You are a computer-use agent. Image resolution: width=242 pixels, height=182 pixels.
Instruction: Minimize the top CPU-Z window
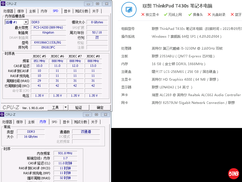click(88, 4)
